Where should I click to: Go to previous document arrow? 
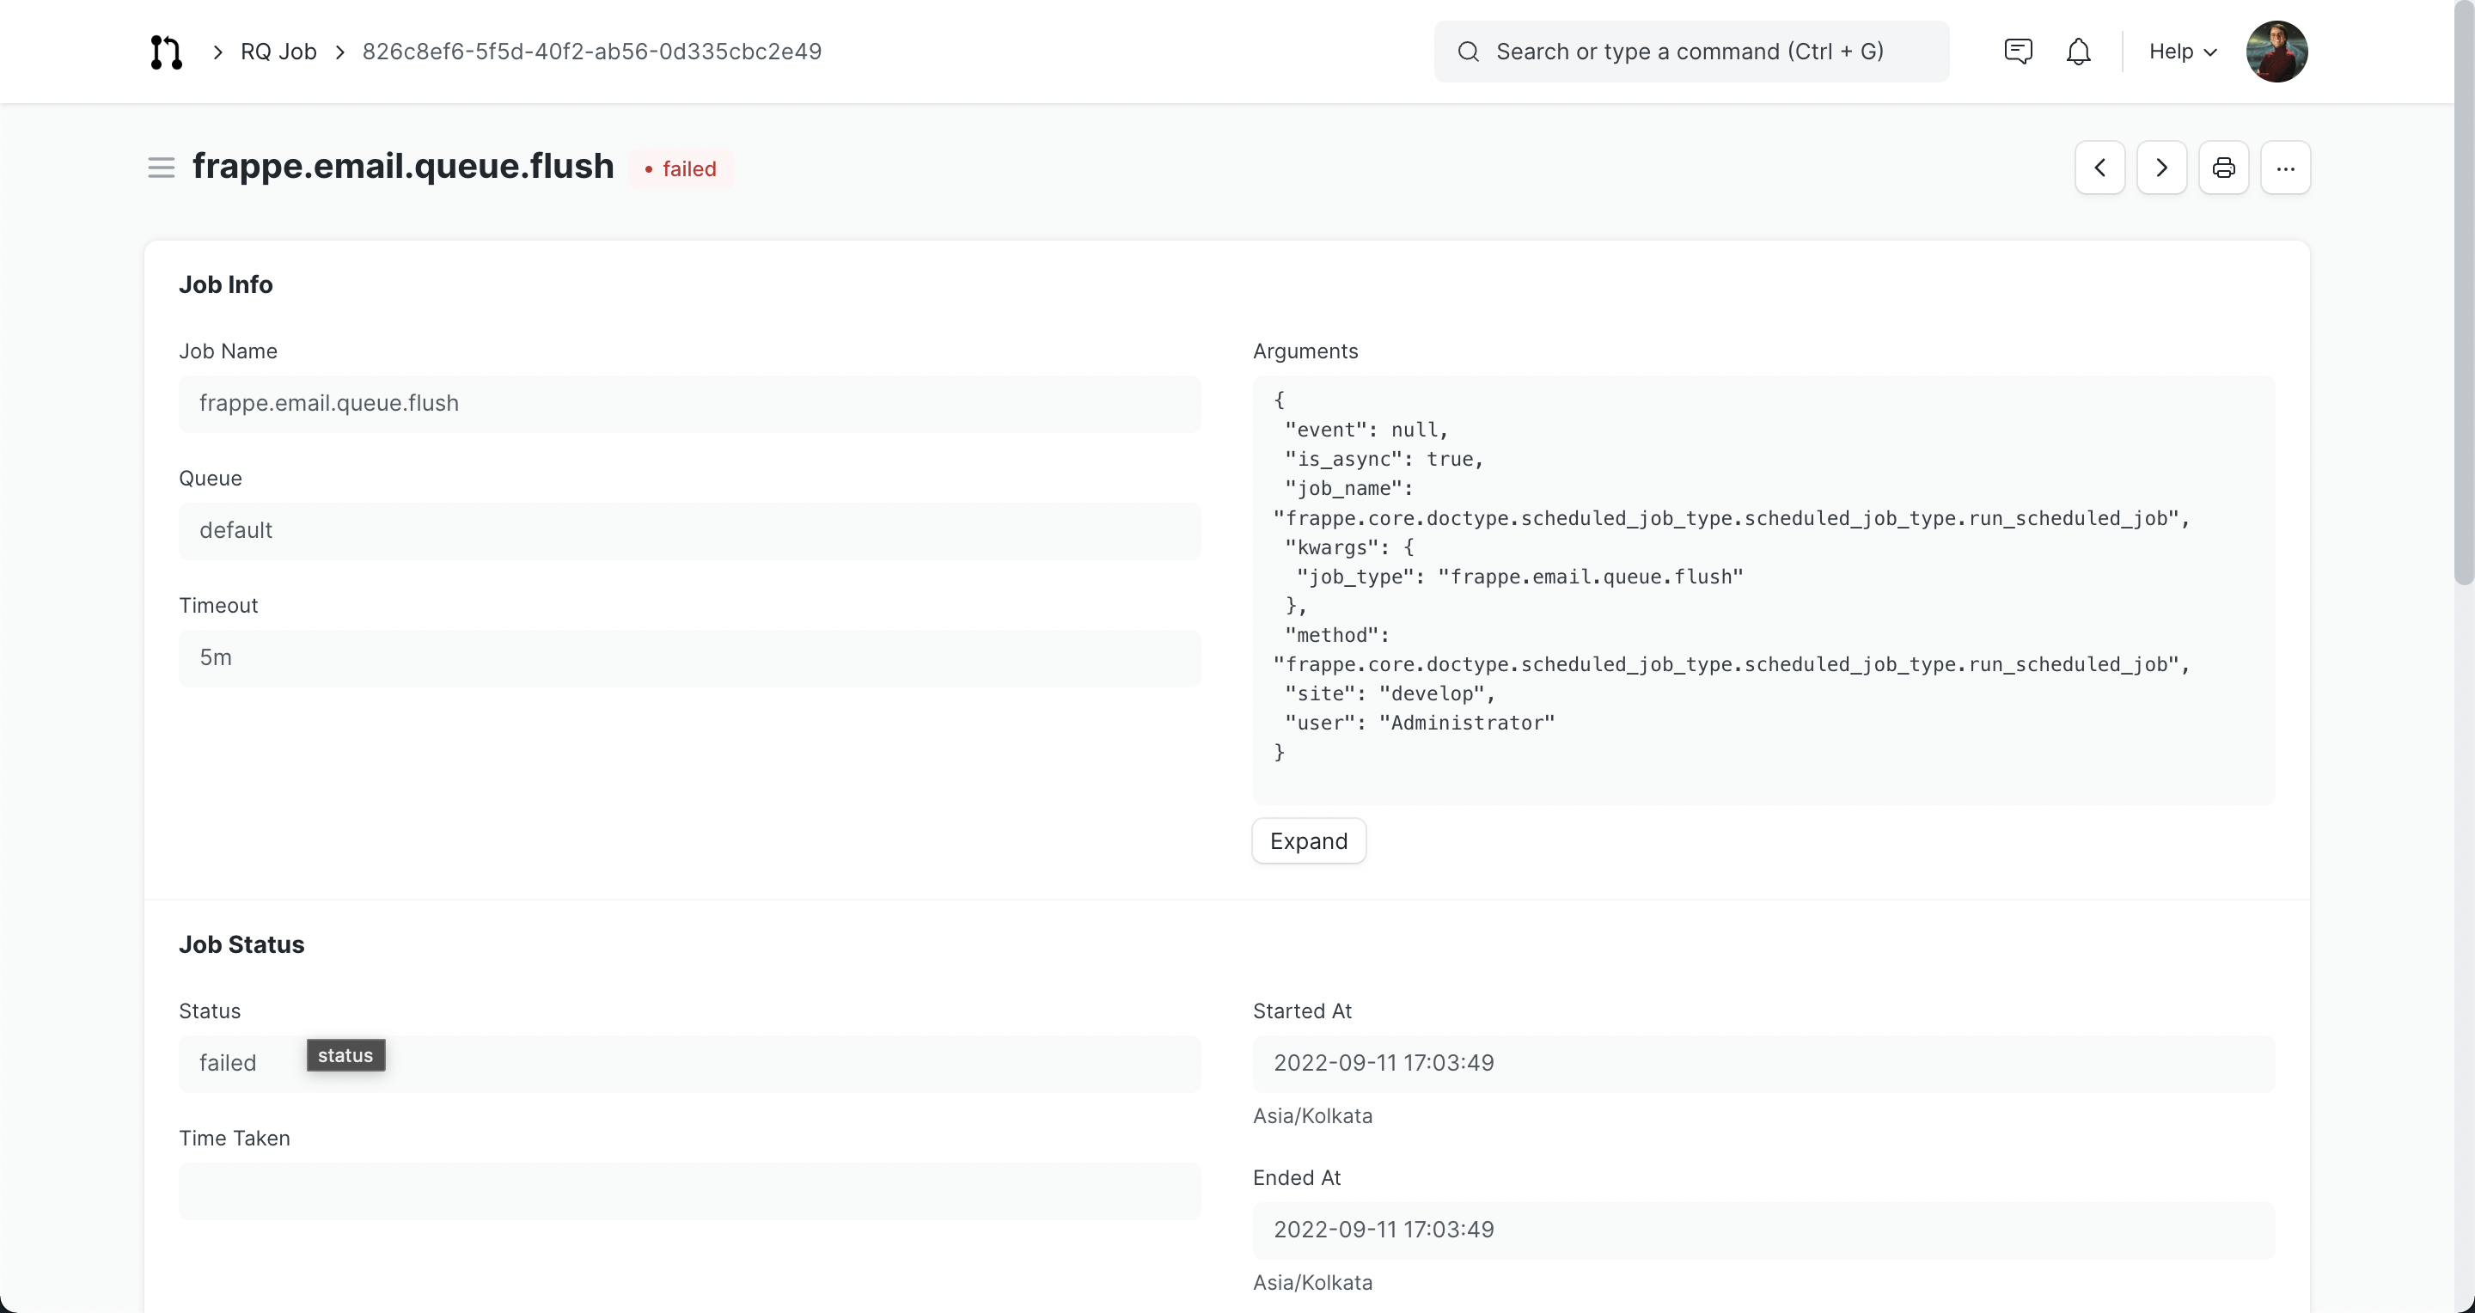(2099, 168)
